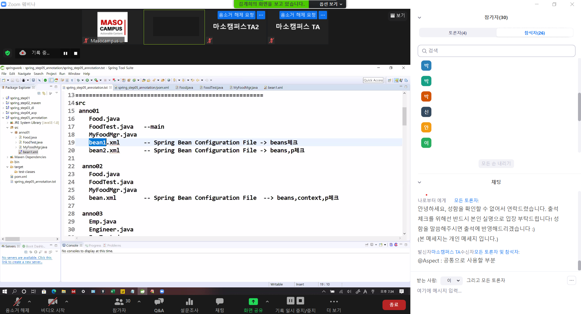Click the More (더 보기) ellipsis icon
581x314 pixels.
pos(334,302)
